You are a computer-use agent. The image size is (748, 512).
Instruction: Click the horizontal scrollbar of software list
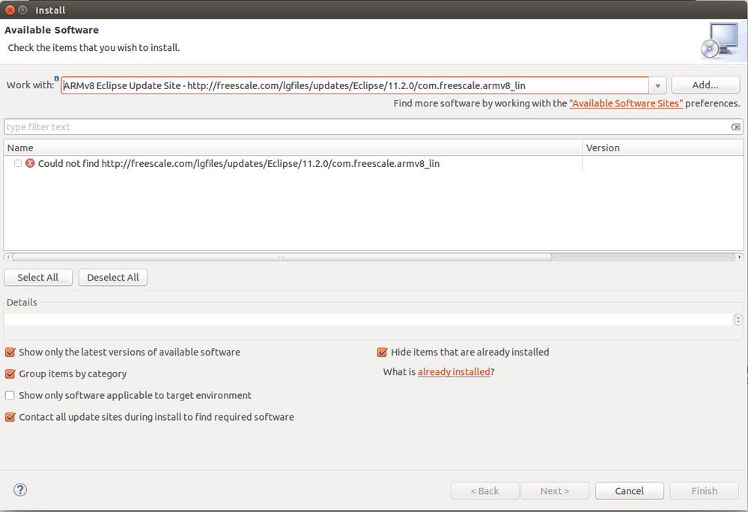click(x=282, y=257)
